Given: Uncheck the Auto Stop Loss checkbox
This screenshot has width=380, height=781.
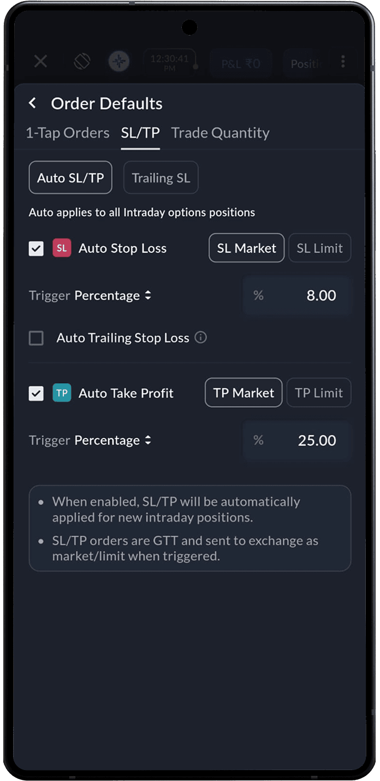Looking at the screenshot, I should (36, 248).
